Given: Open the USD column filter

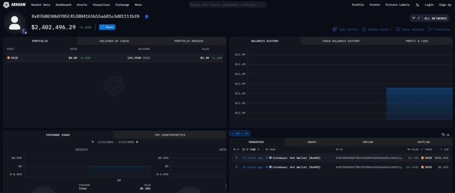Looking at the screenshot, I should tap(441, 150).
